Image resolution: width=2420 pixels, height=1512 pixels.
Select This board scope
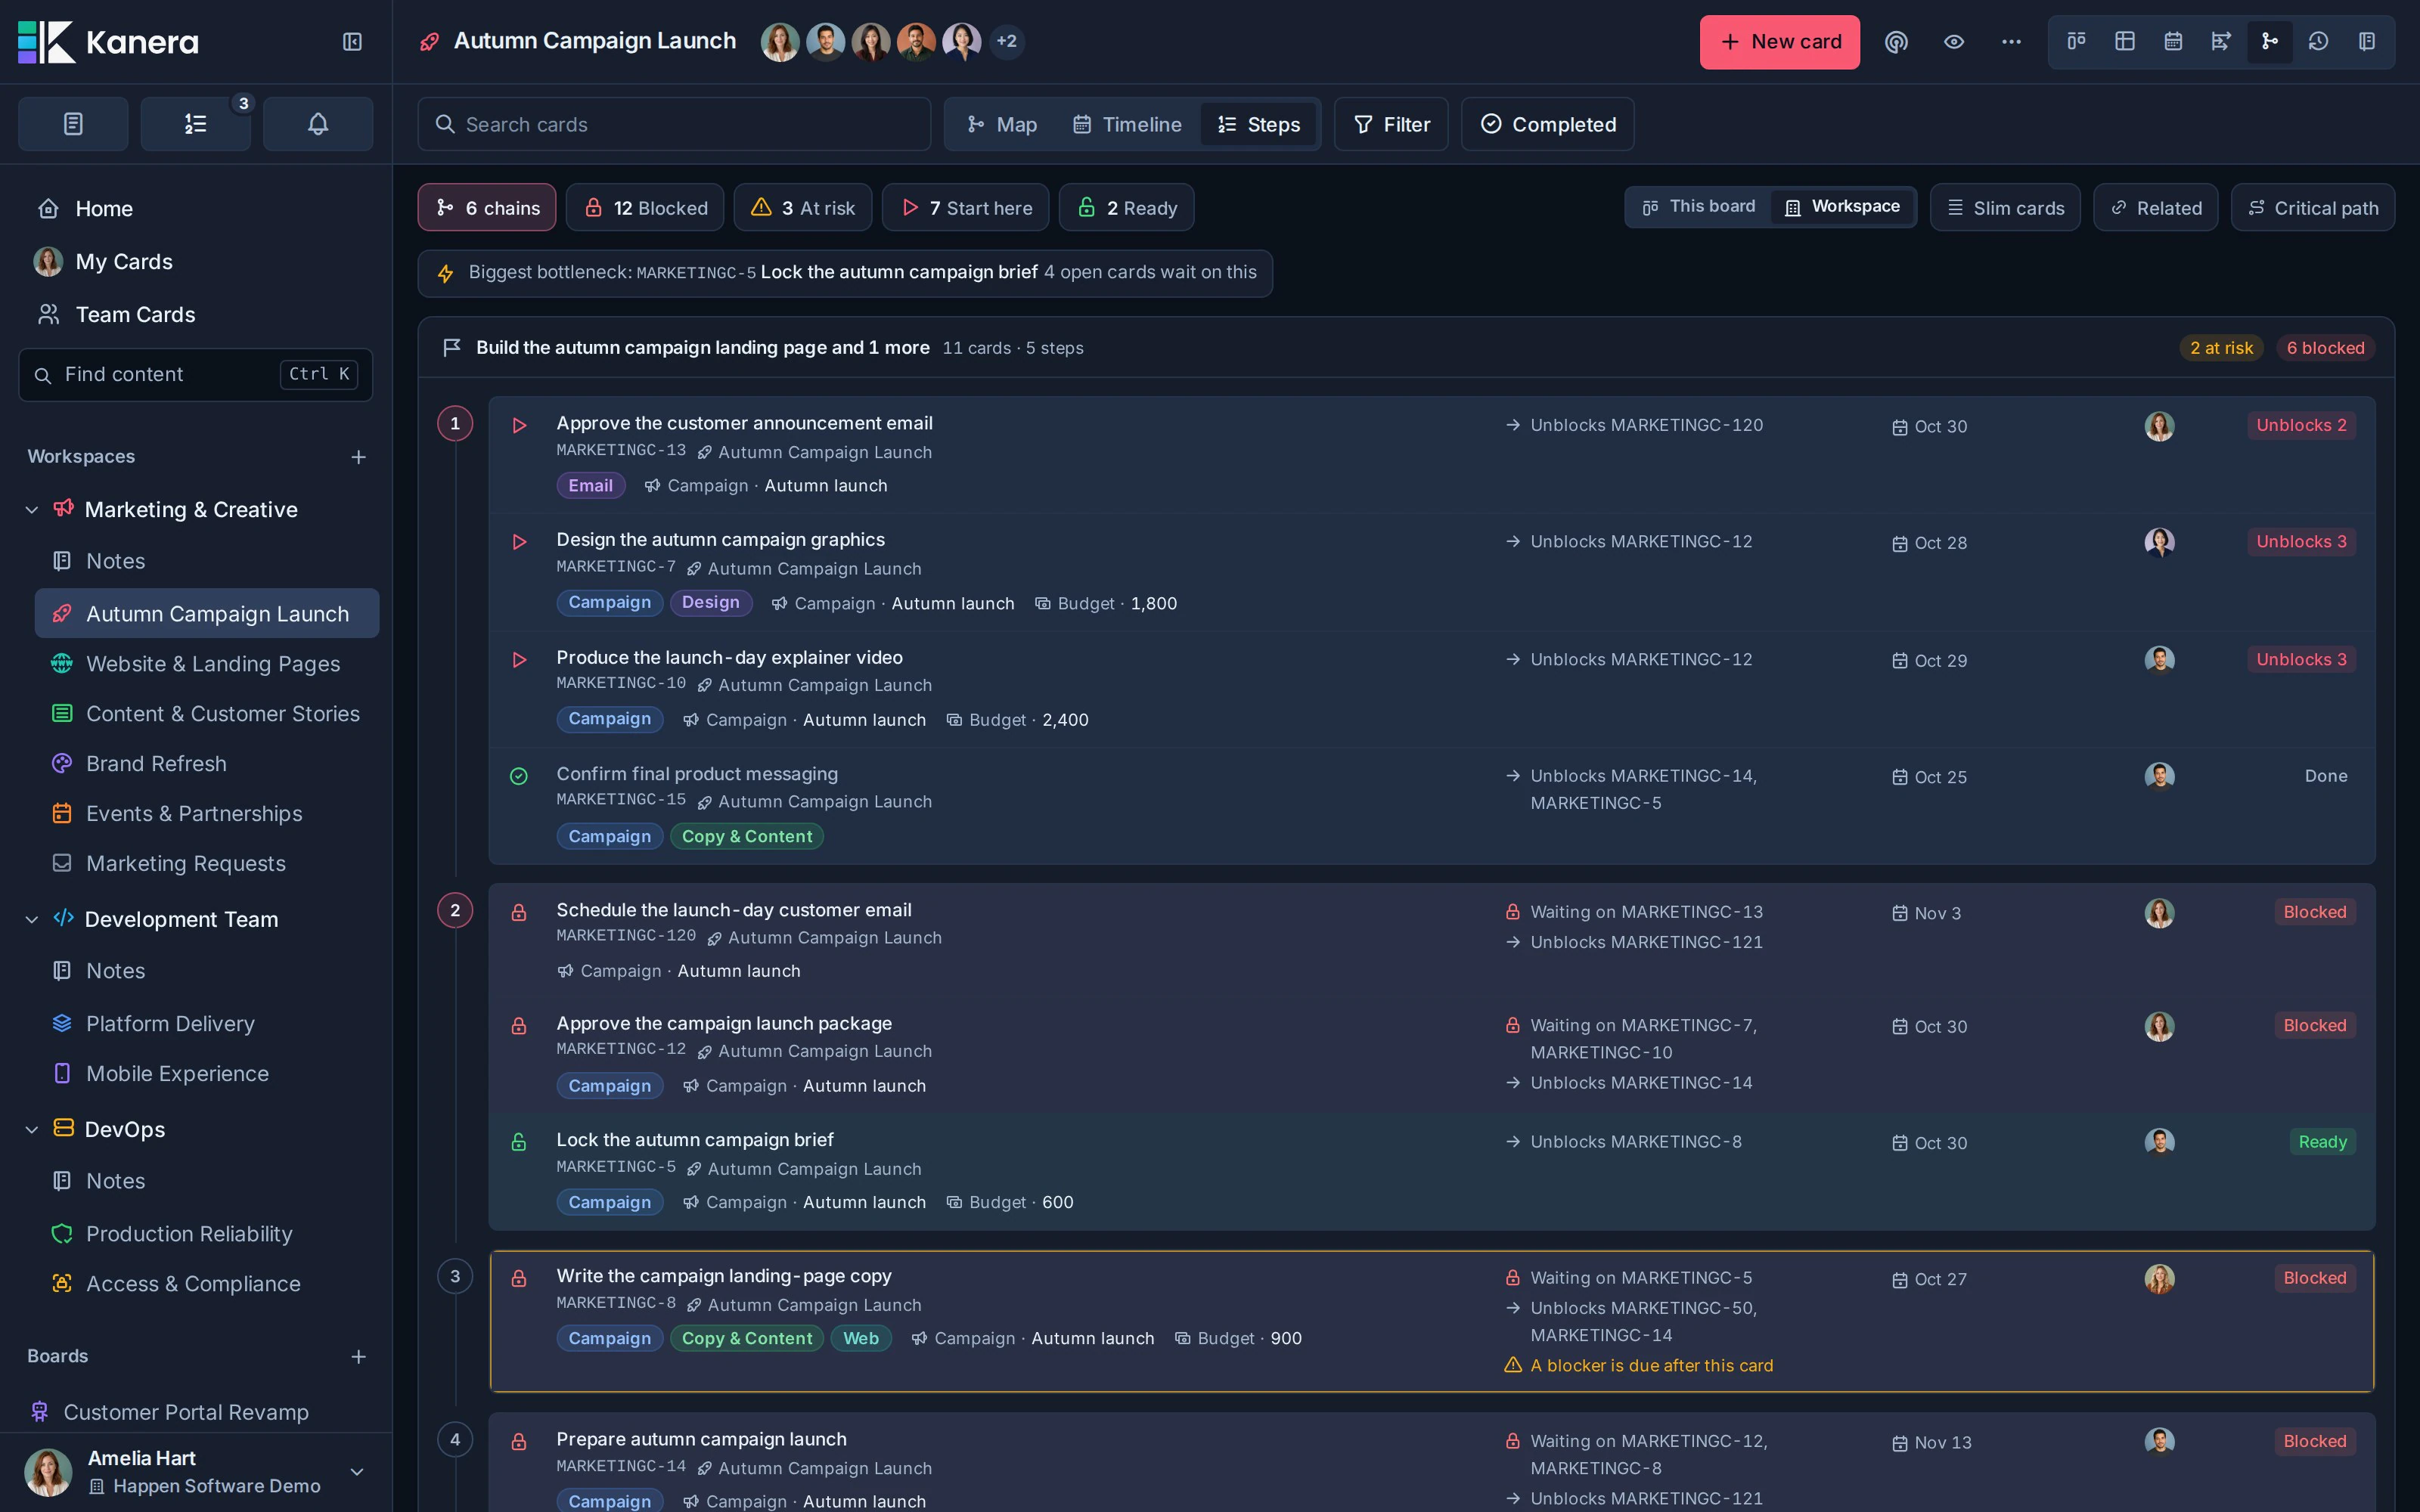pyautogui.click(x=1698, y=206)
